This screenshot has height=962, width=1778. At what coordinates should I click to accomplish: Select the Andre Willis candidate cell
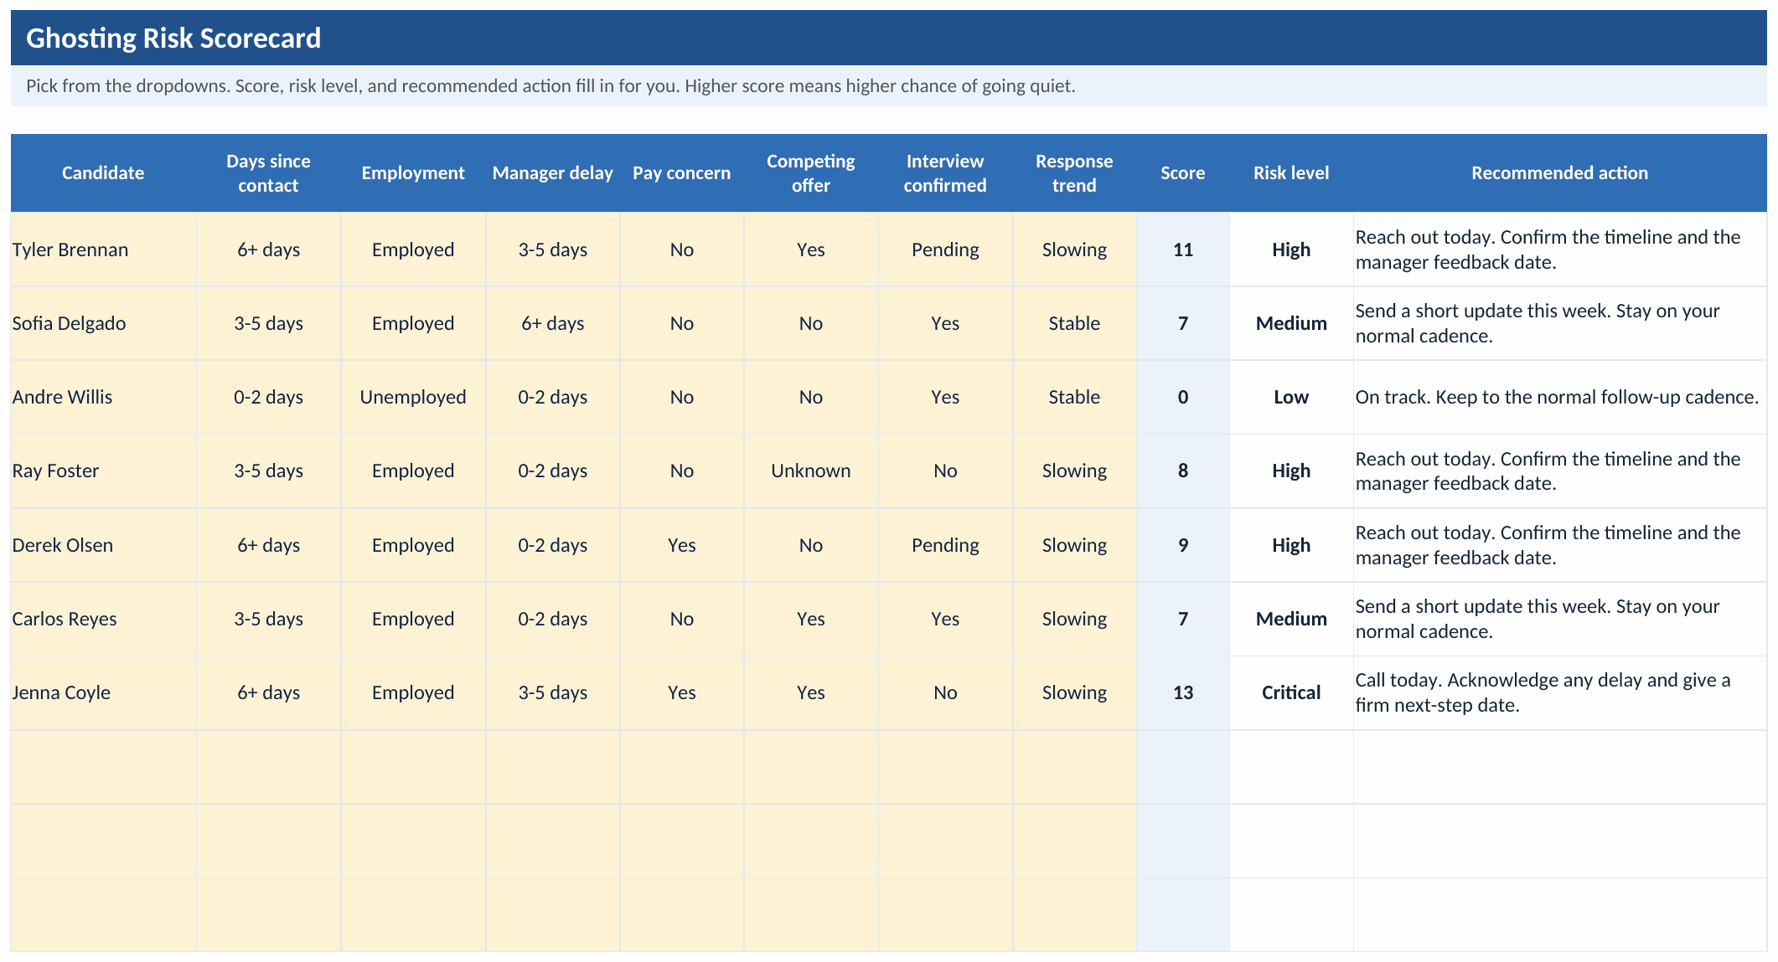103,397
